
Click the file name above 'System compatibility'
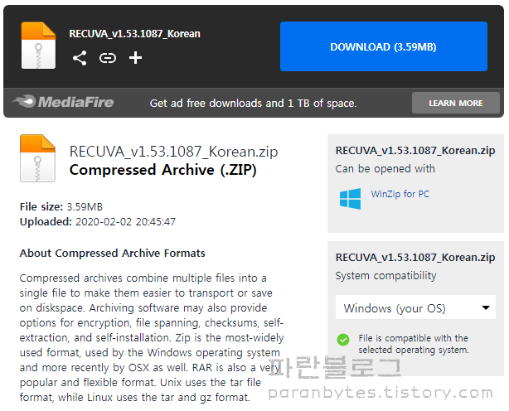[x=415, y=257]
